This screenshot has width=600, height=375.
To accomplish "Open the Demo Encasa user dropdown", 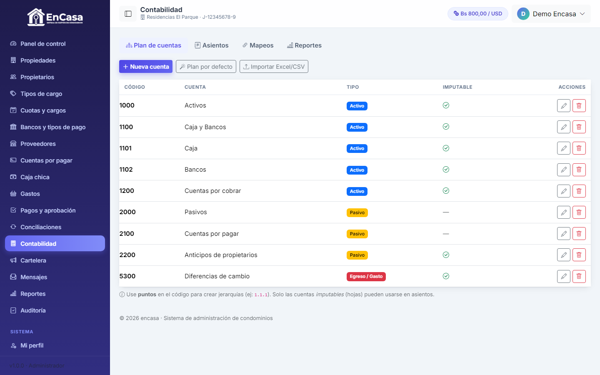I will point(551,14).
